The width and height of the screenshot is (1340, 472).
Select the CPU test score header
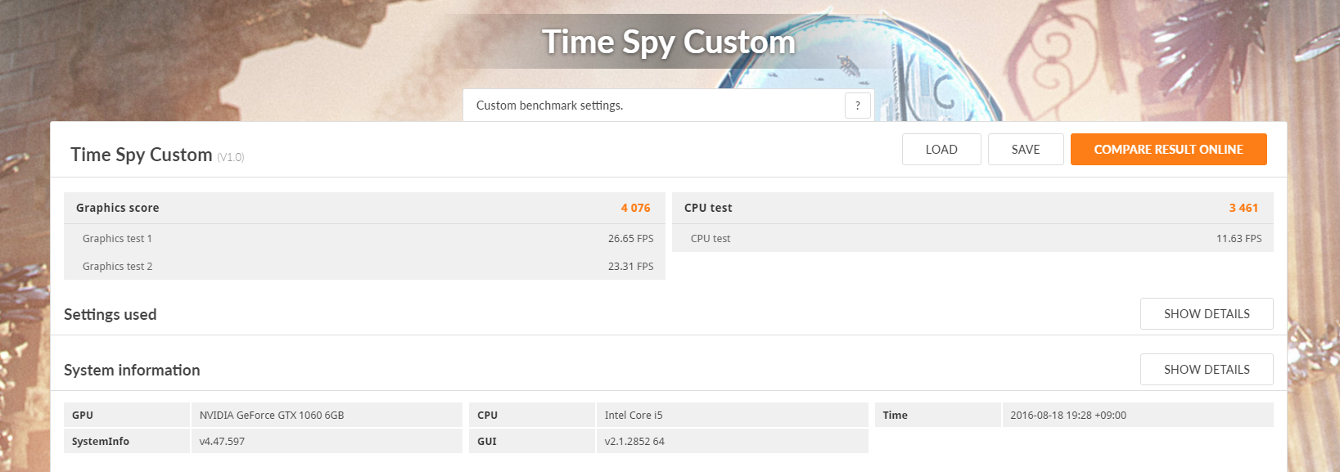[x=972, y=208]
